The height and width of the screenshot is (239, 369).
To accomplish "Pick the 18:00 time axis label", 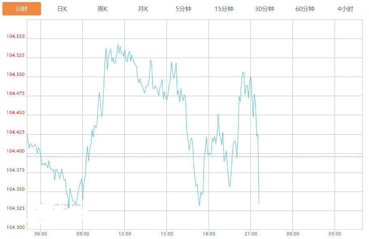I will point(209,234).
